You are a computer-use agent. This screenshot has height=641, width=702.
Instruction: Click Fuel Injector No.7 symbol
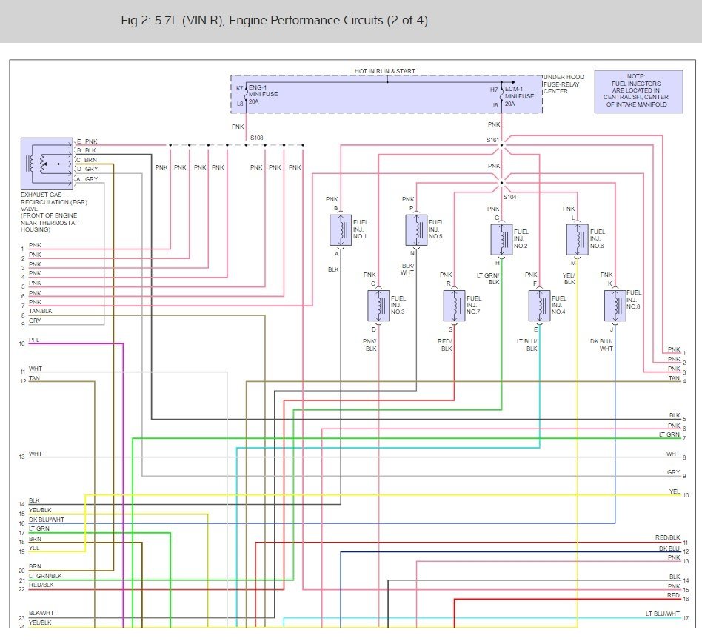[455, 306]
